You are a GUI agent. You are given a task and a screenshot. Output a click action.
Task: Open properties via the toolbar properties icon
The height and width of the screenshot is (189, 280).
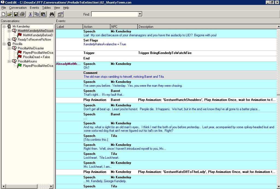[x=60, y=14]
